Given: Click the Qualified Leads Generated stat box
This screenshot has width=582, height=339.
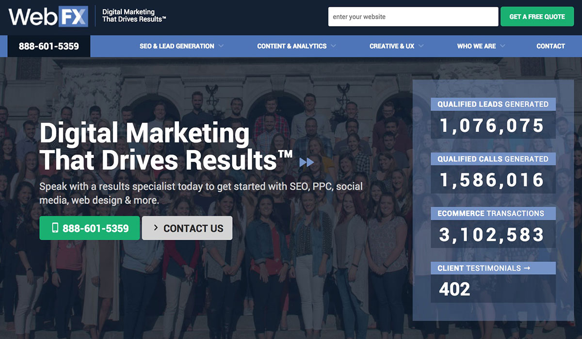Looking at the screenshot, I should [x=493, y=104].
